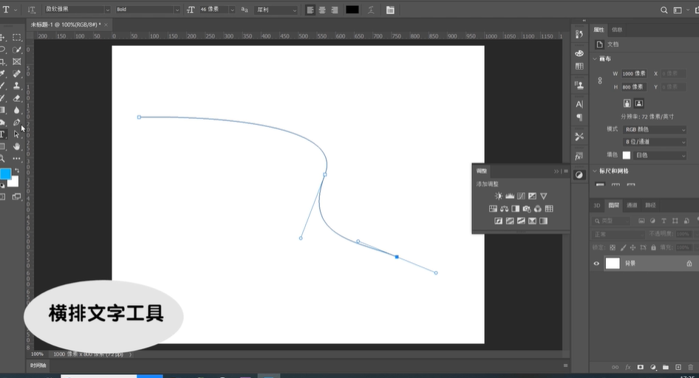Collapse the 标尺和网格 section
Viewport: 699px width, 378px height.
pyautogui.click(x=595, y=171)
